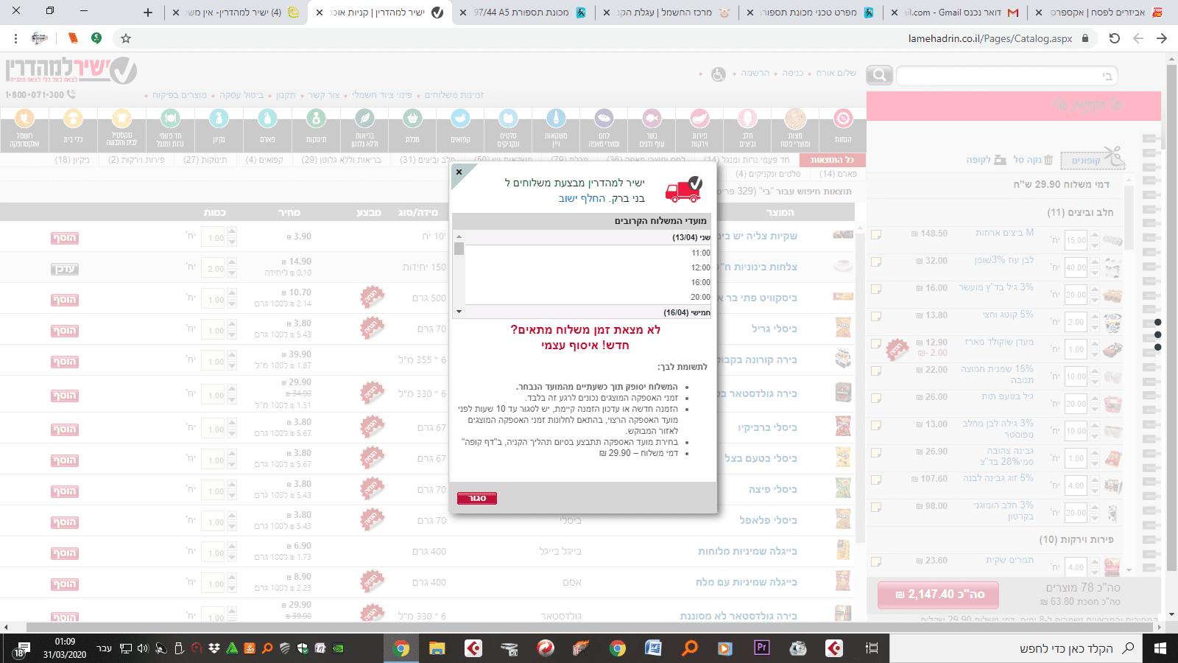Image resolution: width=1178 pixels, height=663 pixels.
Task: Click the search magnifier icon
Action: pyautogui.click(x=878, y=74)
